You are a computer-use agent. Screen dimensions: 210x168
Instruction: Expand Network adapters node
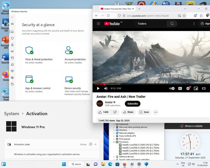coord(114,133)
